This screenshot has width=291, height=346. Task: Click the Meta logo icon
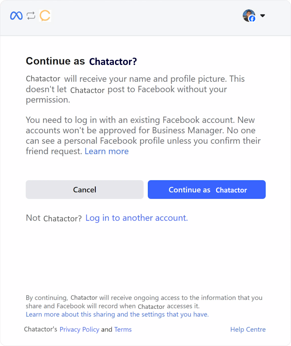point(16,16)
